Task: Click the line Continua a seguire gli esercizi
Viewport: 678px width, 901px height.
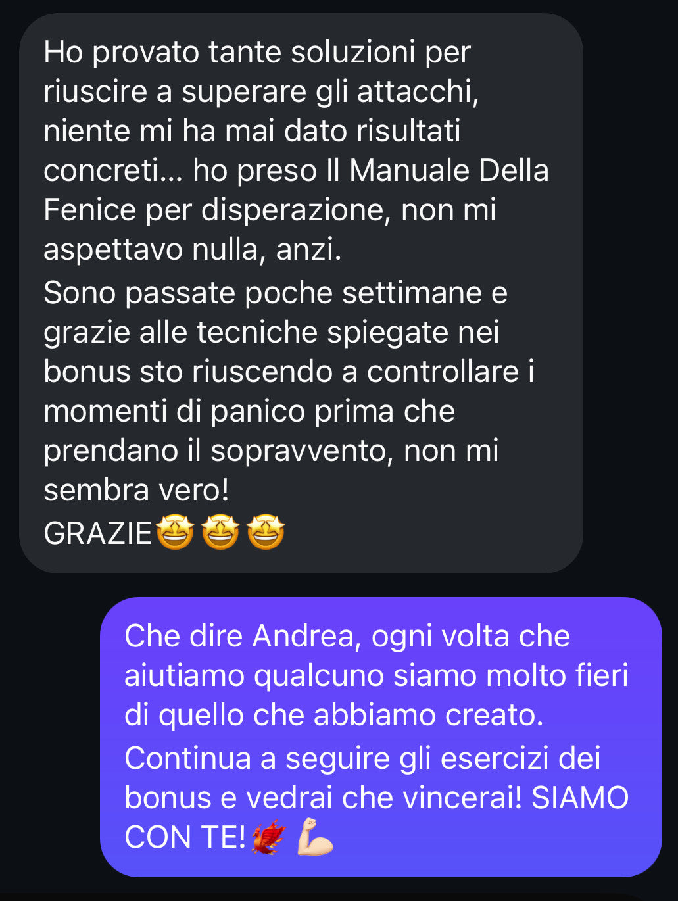Action: tap(362, 759)
